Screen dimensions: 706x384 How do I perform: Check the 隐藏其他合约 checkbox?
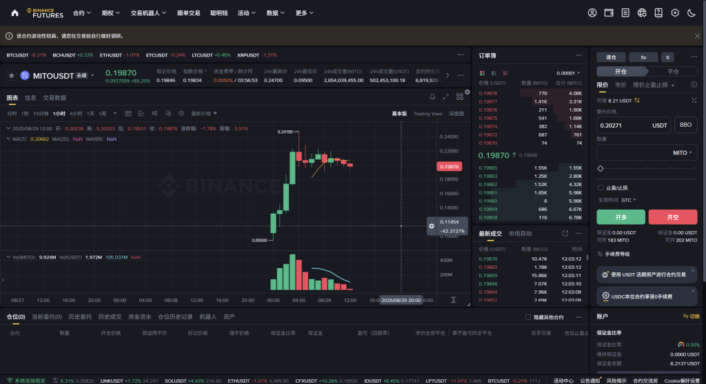[x=527, y=317]
